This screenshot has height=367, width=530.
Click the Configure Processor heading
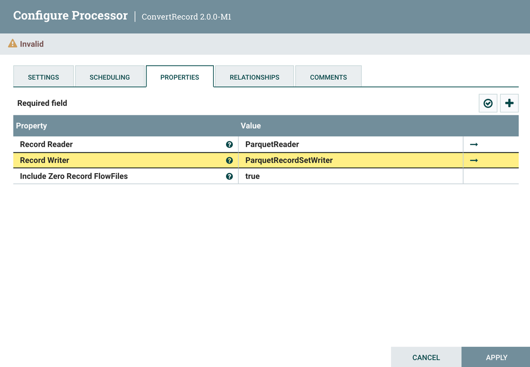(x=71, y=16)
